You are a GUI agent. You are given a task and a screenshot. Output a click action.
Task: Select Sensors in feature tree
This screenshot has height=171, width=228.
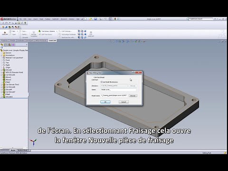[7, 53]
